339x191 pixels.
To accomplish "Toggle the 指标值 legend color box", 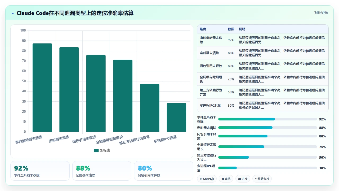I will pos(96,150).
